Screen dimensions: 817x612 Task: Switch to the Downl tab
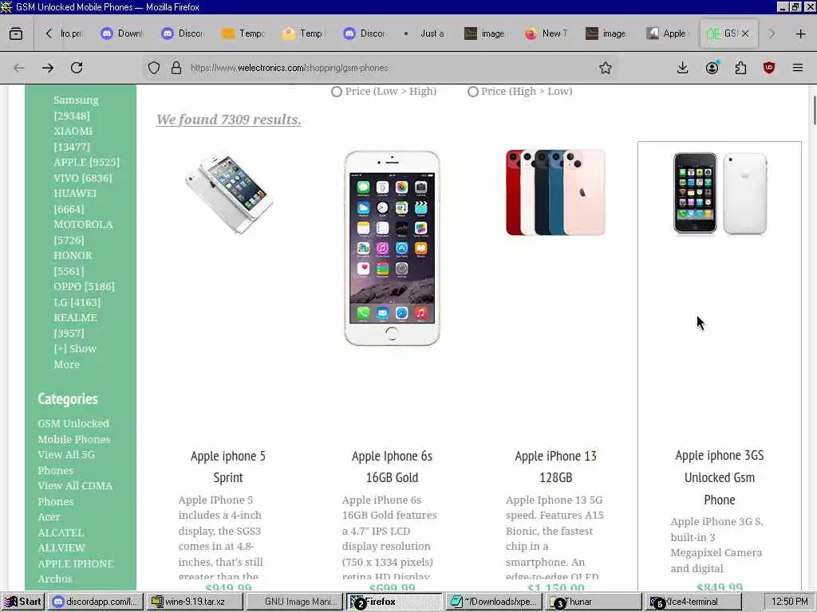pos(122,33)
